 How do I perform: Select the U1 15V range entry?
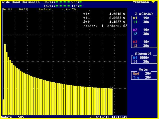(141, 18)
